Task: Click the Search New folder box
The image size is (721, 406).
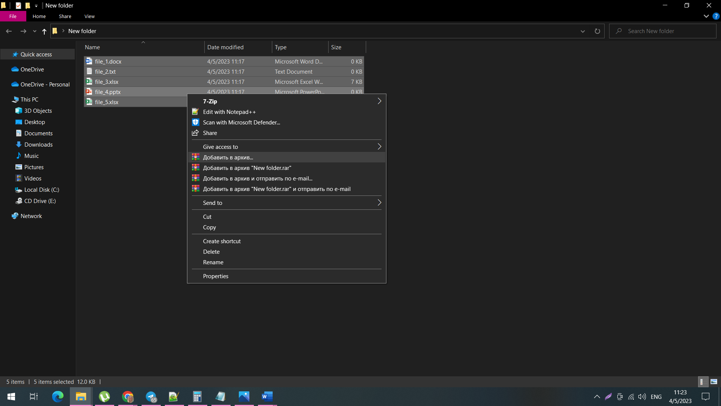Action: coord(663,31)
